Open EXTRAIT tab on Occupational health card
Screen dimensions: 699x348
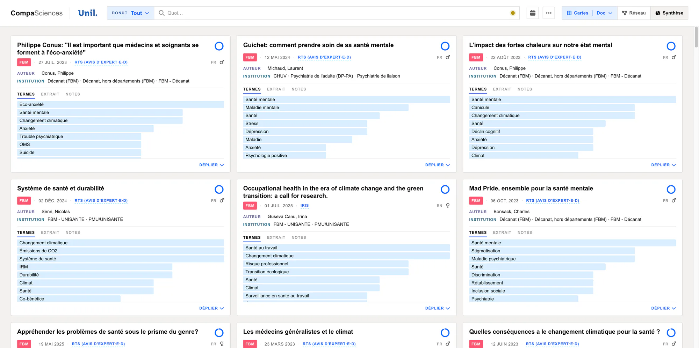[x=276, y=238]
